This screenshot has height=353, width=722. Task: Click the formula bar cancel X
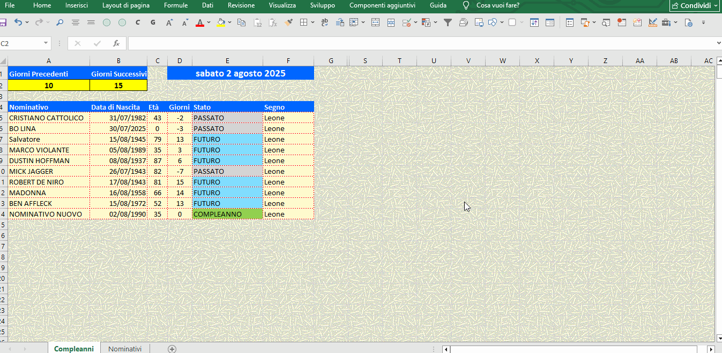78,43
